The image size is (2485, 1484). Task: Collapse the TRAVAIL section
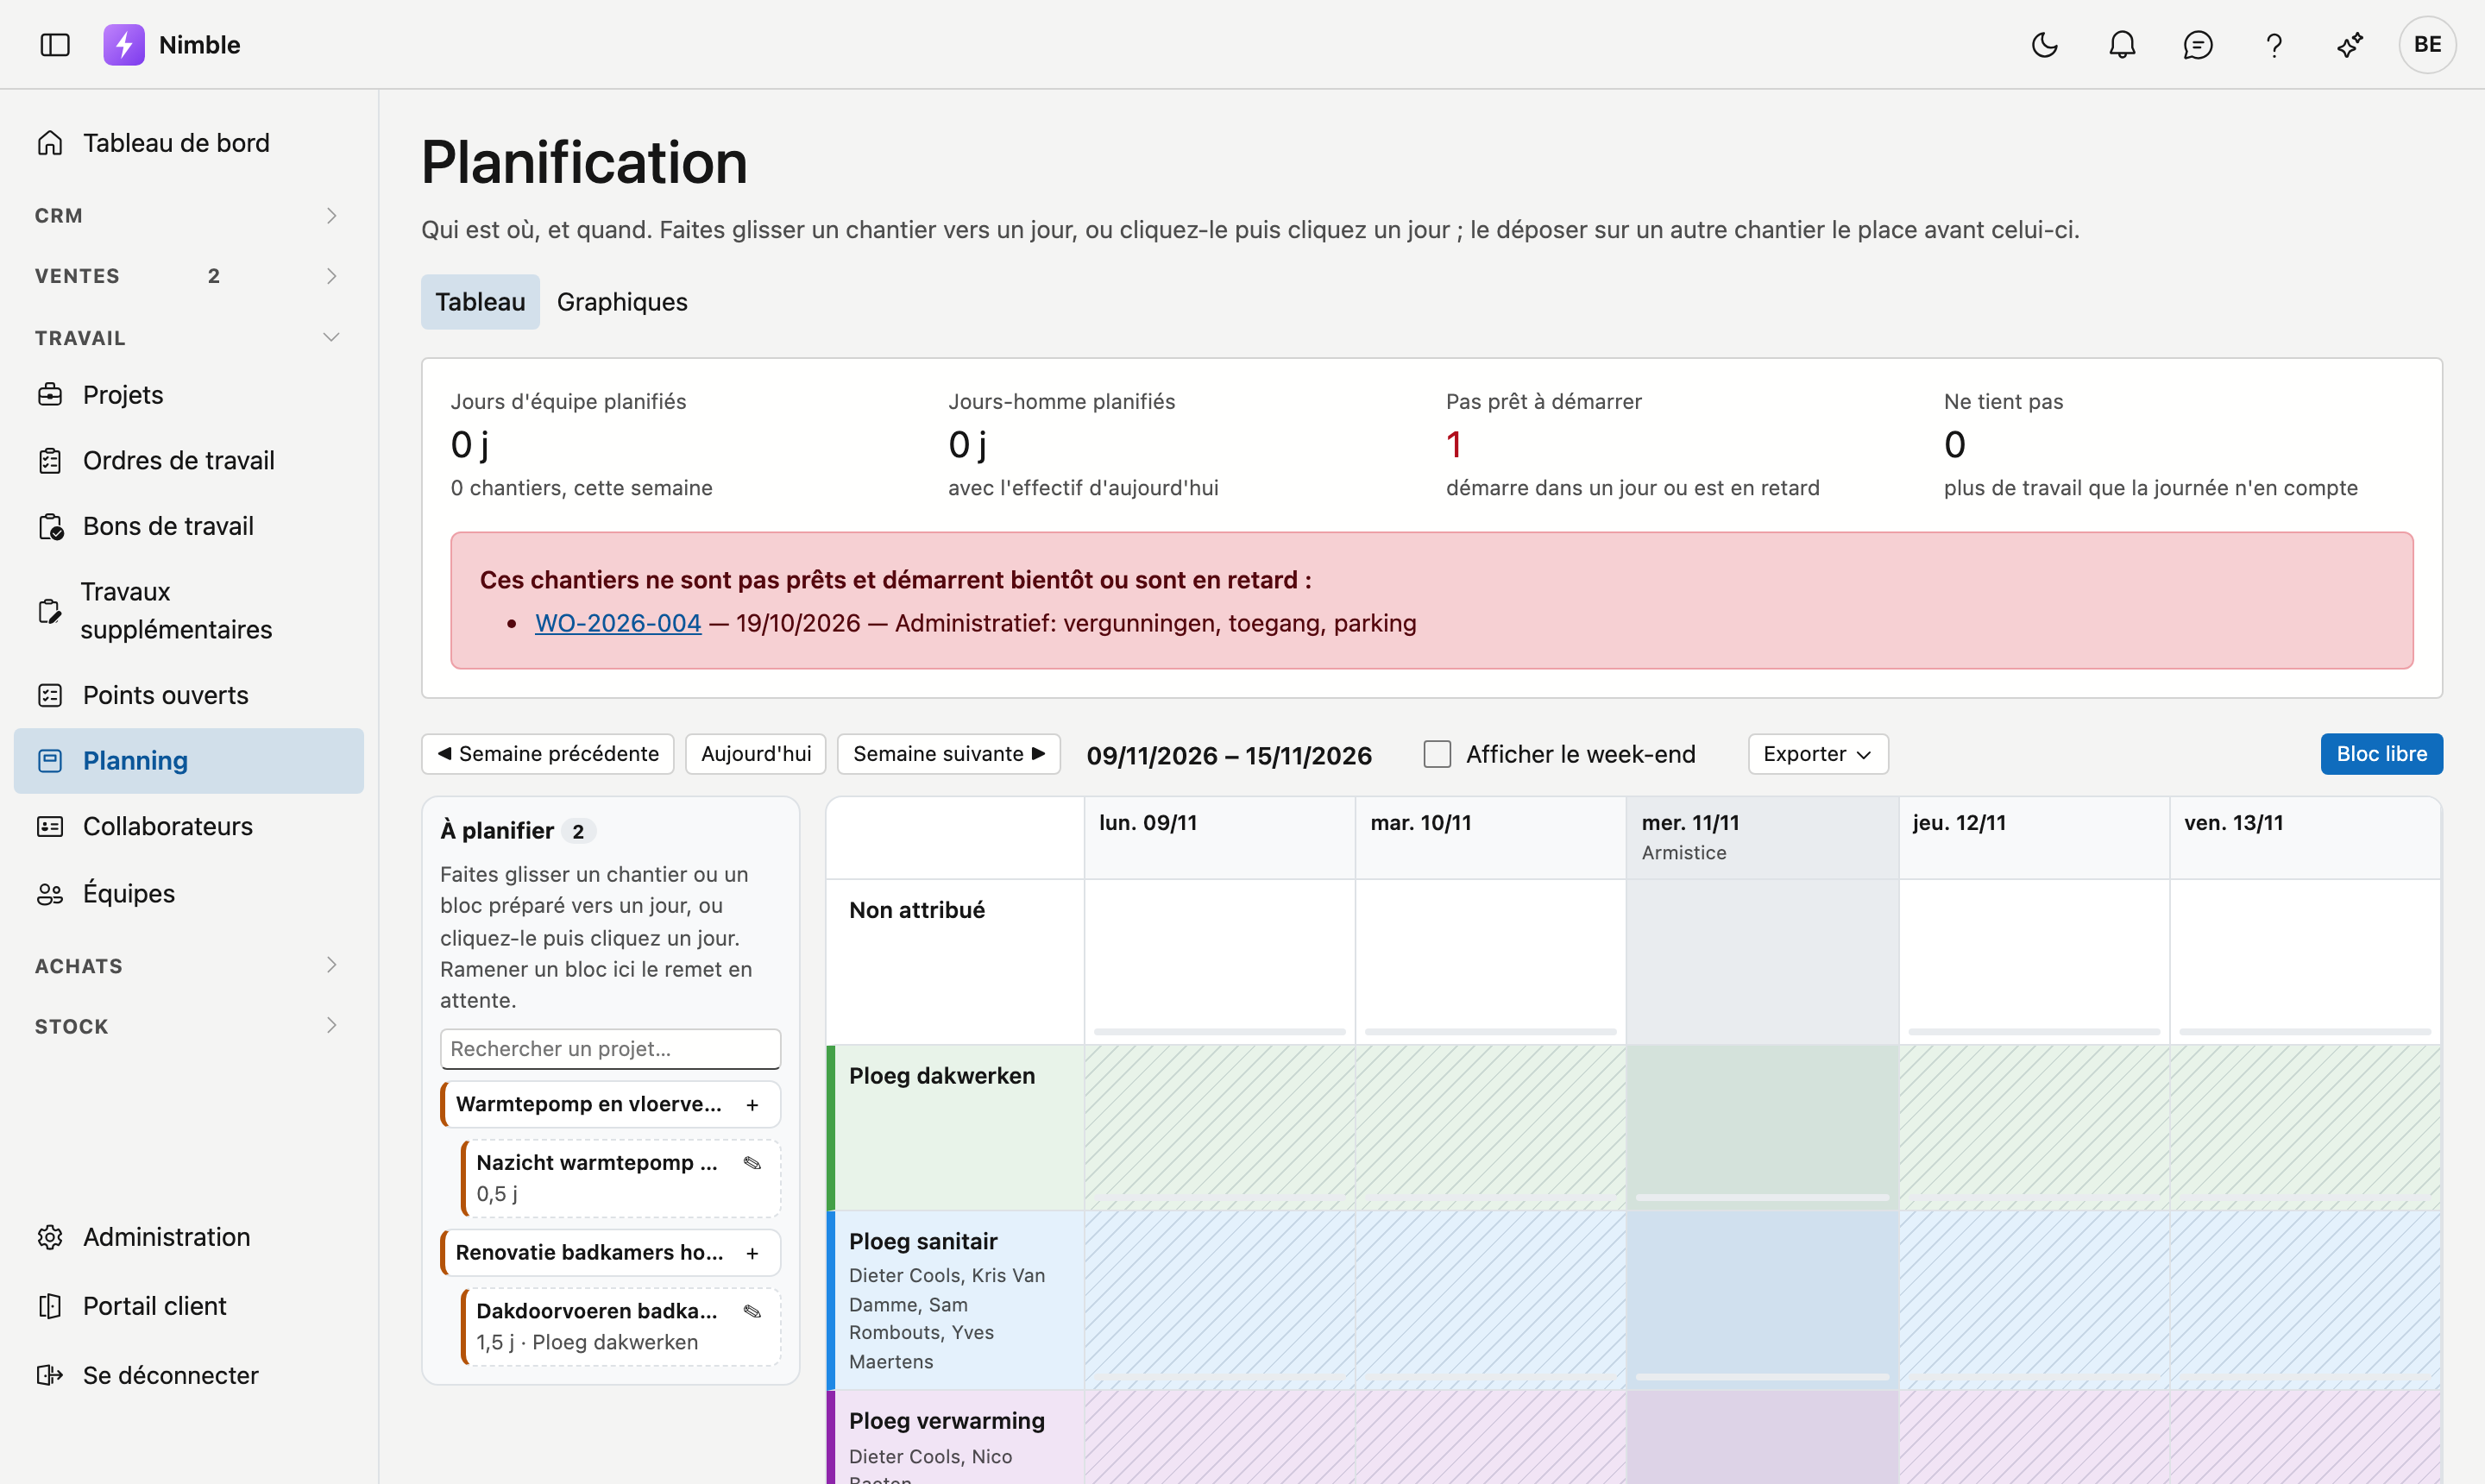[x=189, y=338]
